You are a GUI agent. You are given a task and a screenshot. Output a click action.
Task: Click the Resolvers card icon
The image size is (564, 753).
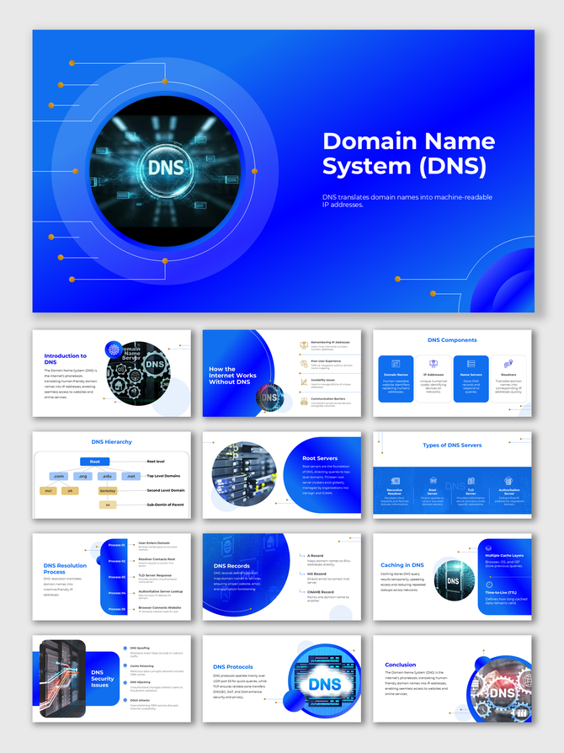coord(508,364)
